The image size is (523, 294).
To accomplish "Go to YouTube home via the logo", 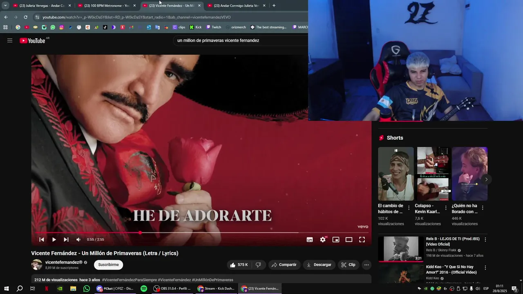I will (32, 40).
